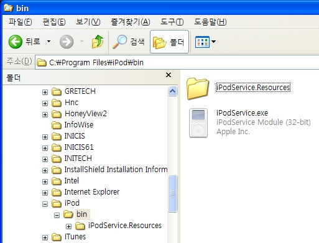The width and height of the screenshot is (319, 243).
Task: Open Search with the magnifying glass
Action: pyautogui.click(x=119, y=42)
